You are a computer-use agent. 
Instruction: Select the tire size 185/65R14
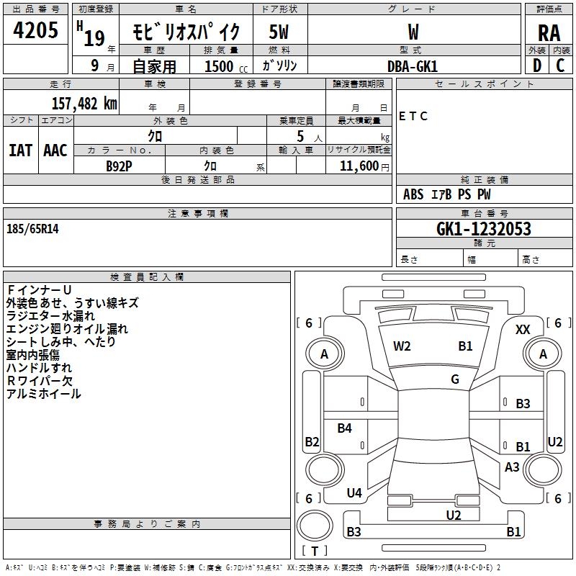pyautogui.click(x=32, y=229)
